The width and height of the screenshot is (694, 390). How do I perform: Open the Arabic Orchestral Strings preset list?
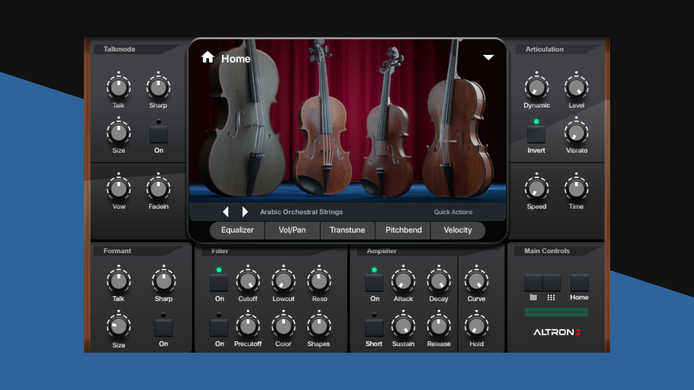pyautogui.click(x=301, y=212)
